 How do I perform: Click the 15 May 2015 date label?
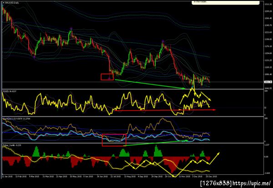point(76,176)
